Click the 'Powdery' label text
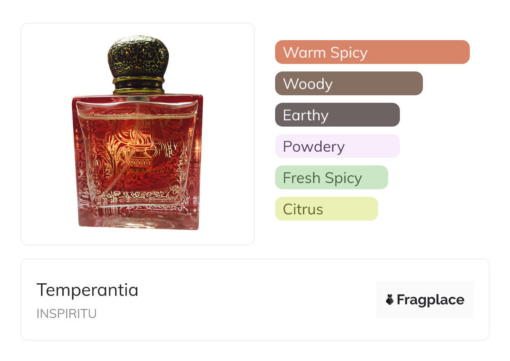This screenshot has width=510, height=361. 314,147
